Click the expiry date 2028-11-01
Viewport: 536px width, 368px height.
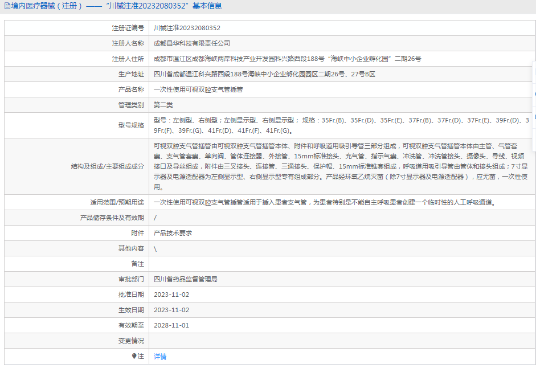click(171, 326)
